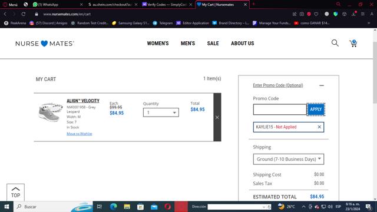Open como GANAR YouTube bookmark
The height and width of the screenshot is (212, 377).
click(x=312, y=23)
